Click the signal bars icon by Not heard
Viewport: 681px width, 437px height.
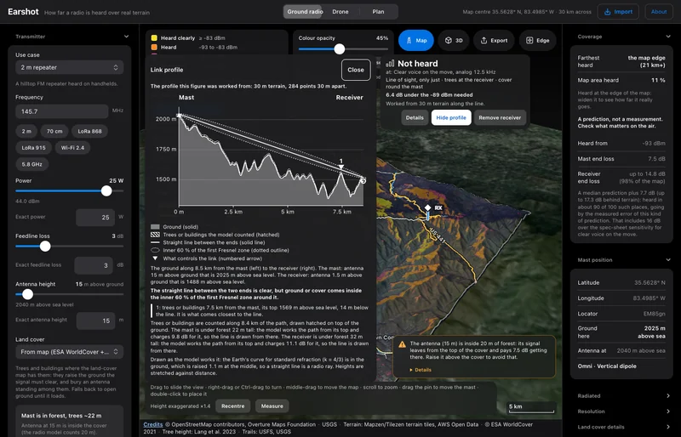390,64
